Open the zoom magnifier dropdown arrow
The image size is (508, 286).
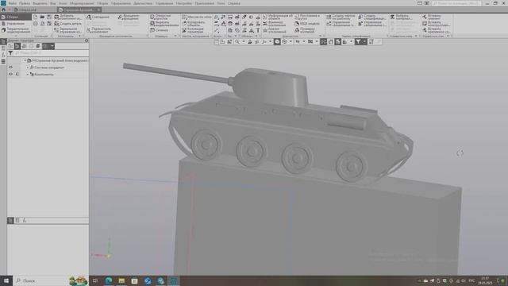244,41
